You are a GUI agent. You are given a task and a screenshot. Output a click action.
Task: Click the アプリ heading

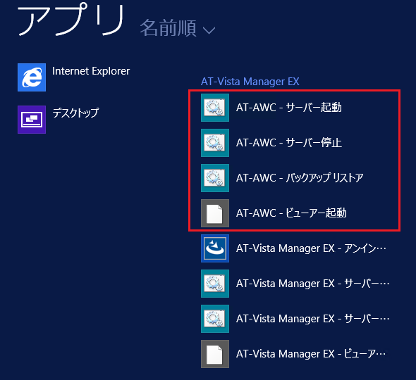[71, 19]
